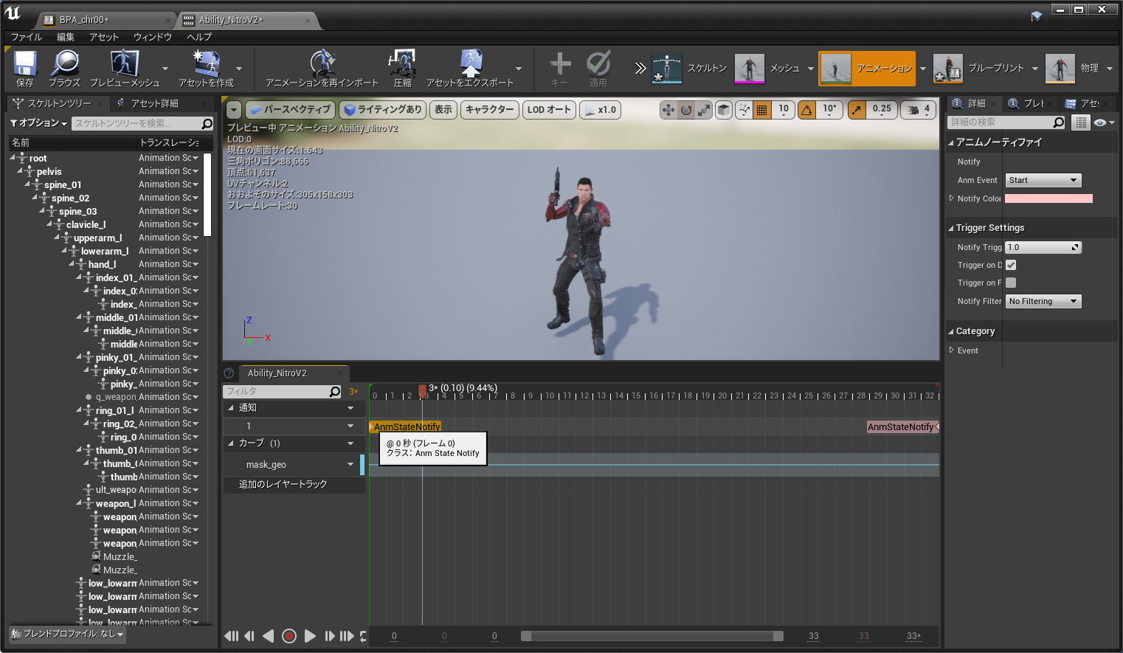Viewport: 1123px width, 653px height.
Task: Play animation in reverse
Action: click(x=269, y=636)
